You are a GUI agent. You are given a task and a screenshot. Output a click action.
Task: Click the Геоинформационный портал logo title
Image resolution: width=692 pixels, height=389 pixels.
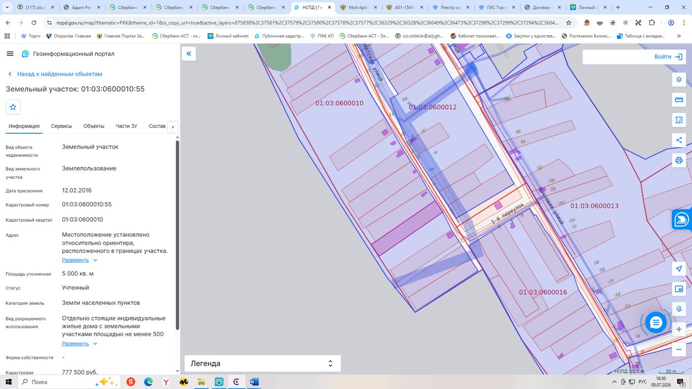[x=68, y=54]
